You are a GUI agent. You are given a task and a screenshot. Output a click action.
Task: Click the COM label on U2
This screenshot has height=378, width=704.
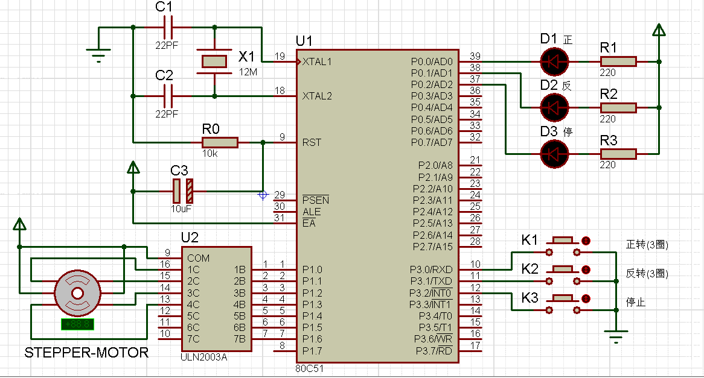(198, 258)
